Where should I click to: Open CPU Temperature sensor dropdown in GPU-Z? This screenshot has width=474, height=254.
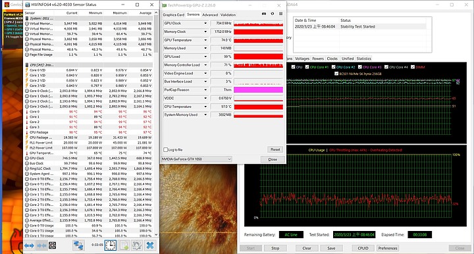205,107
